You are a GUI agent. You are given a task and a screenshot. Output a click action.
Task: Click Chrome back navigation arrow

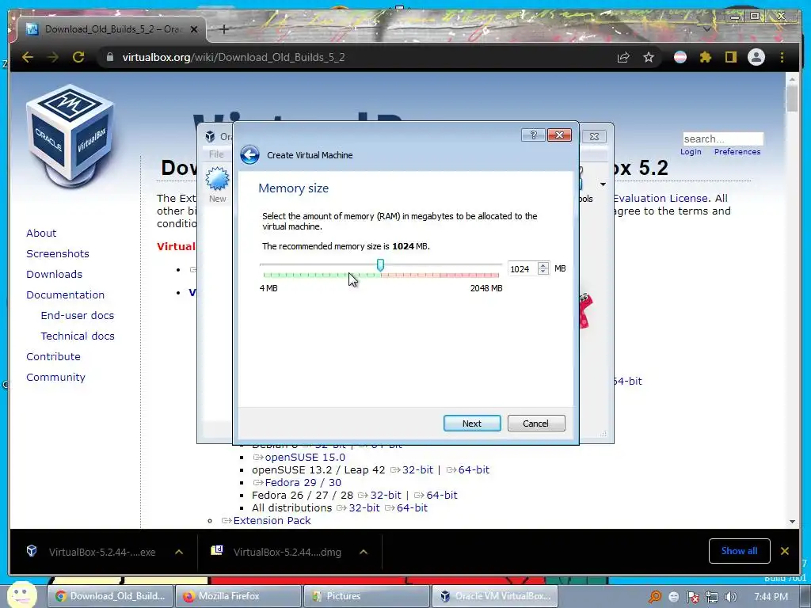coord(28,57)
